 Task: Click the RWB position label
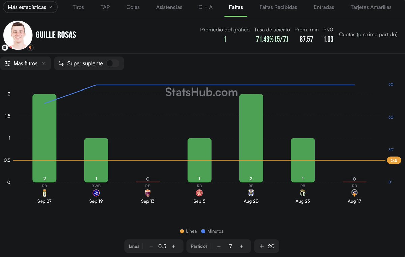pyautogui.click(x=96, y=186)
